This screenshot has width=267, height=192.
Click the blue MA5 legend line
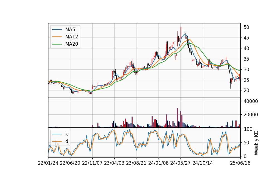(x=57, y=30)
